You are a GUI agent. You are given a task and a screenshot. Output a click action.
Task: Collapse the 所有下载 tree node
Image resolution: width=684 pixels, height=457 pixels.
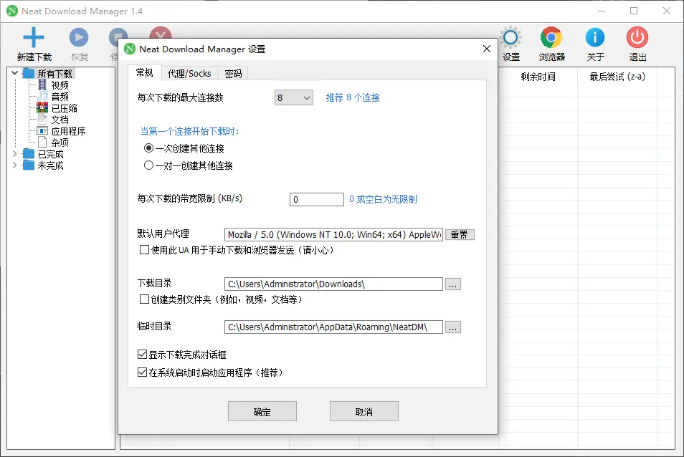point(15,73)
